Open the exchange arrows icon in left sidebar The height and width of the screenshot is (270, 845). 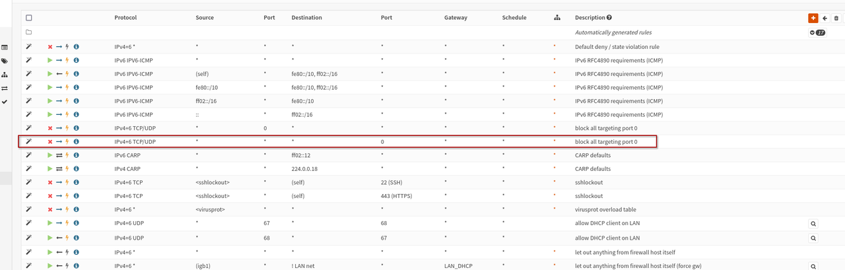tap(5, 88)
